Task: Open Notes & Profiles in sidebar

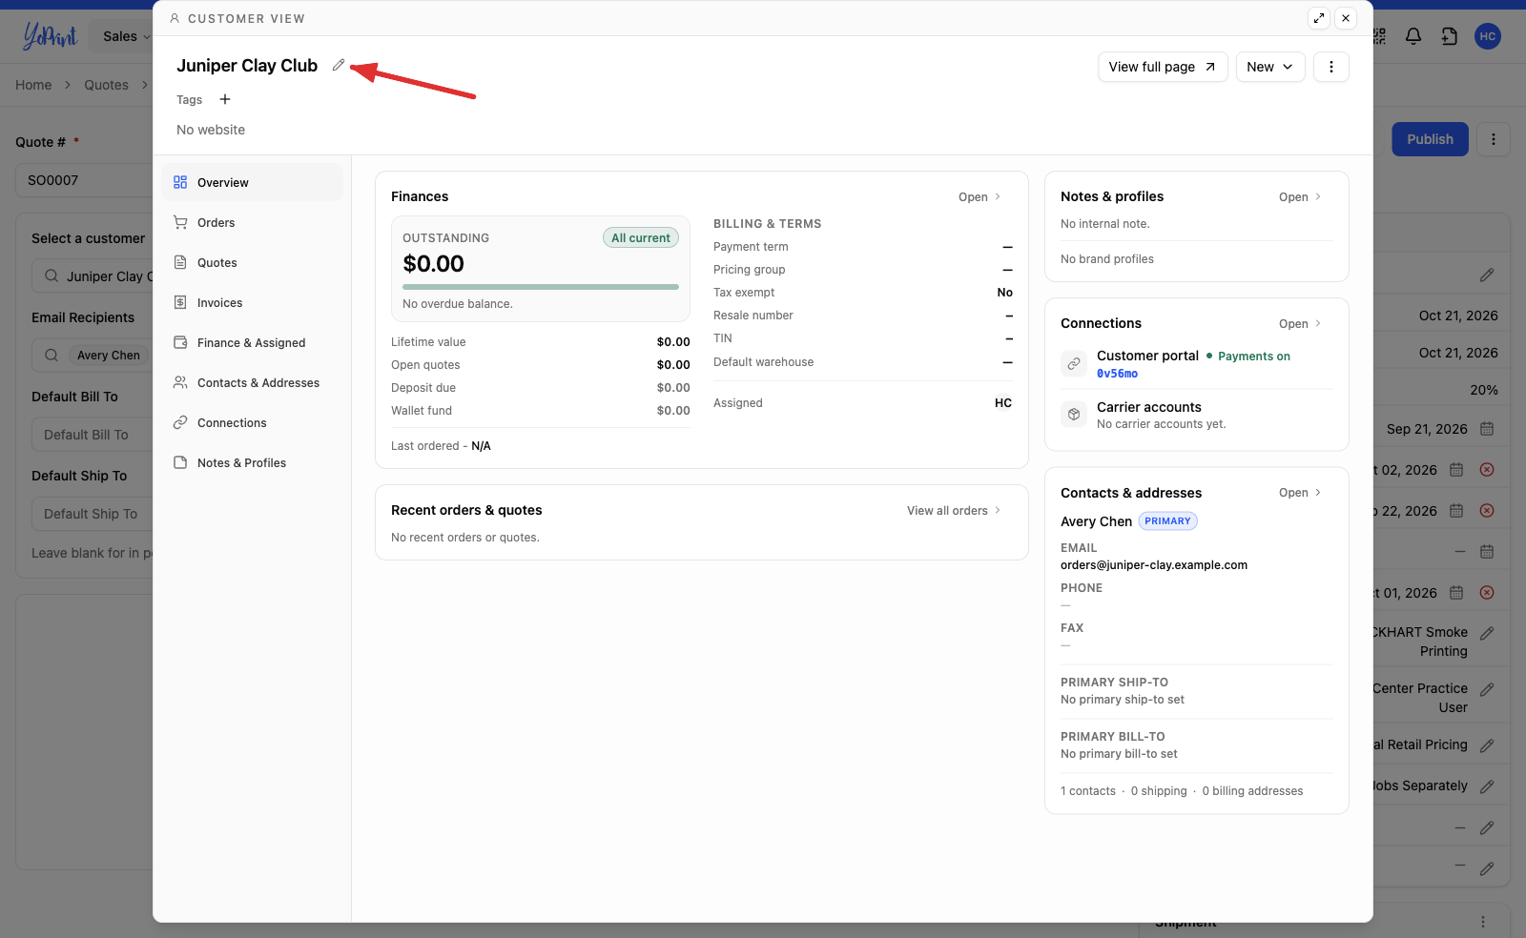Action: pos(252,462)
